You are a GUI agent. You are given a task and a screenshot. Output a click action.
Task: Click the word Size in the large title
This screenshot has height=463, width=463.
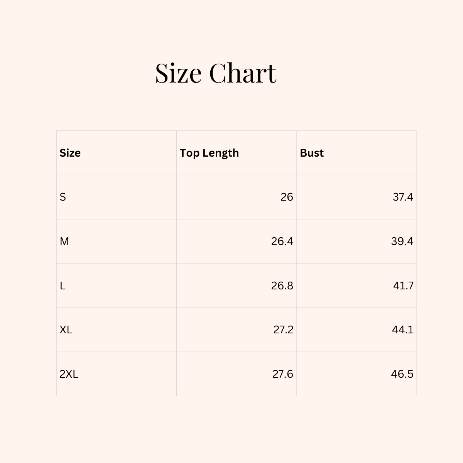pyautogui.click(x=178, y=73)
